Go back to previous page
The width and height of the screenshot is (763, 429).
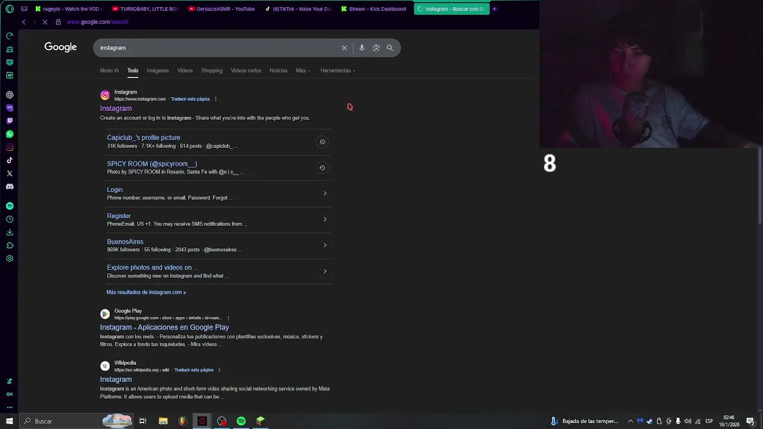click(23, 22)
